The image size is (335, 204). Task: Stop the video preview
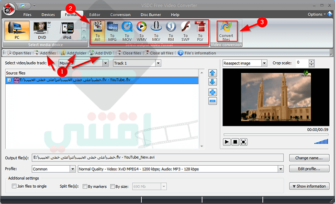pos(235,142)
